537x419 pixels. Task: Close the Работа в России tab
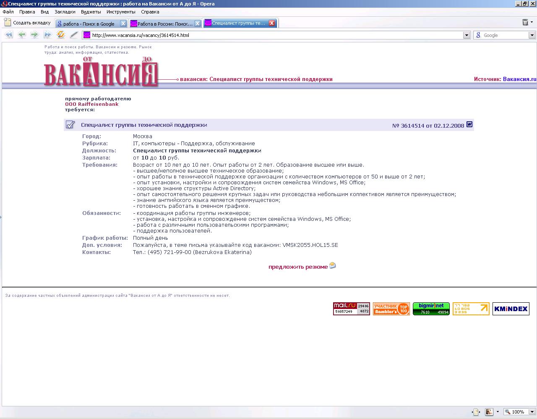click(198, 24)
